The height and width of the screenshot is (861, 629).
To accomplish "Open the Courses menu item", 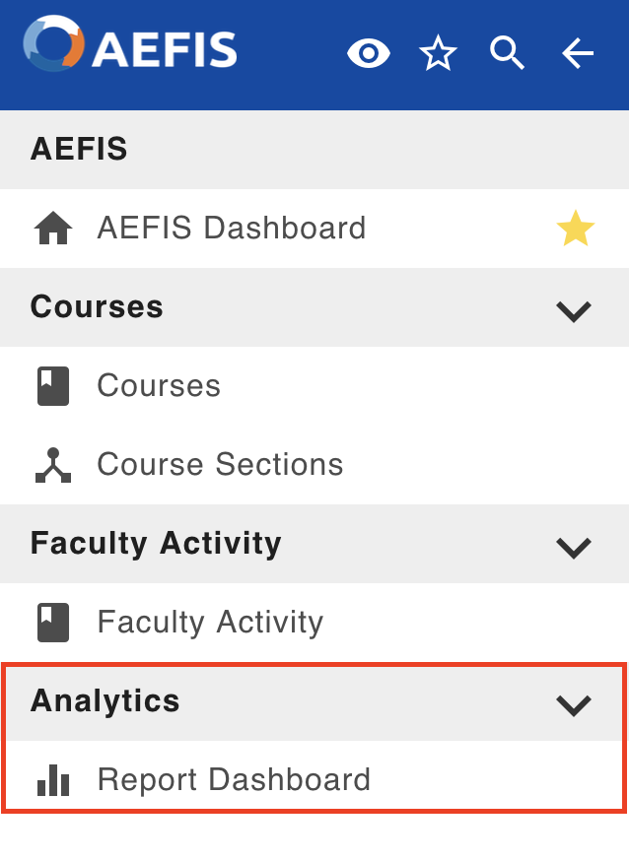I will [x=159, y=386].
